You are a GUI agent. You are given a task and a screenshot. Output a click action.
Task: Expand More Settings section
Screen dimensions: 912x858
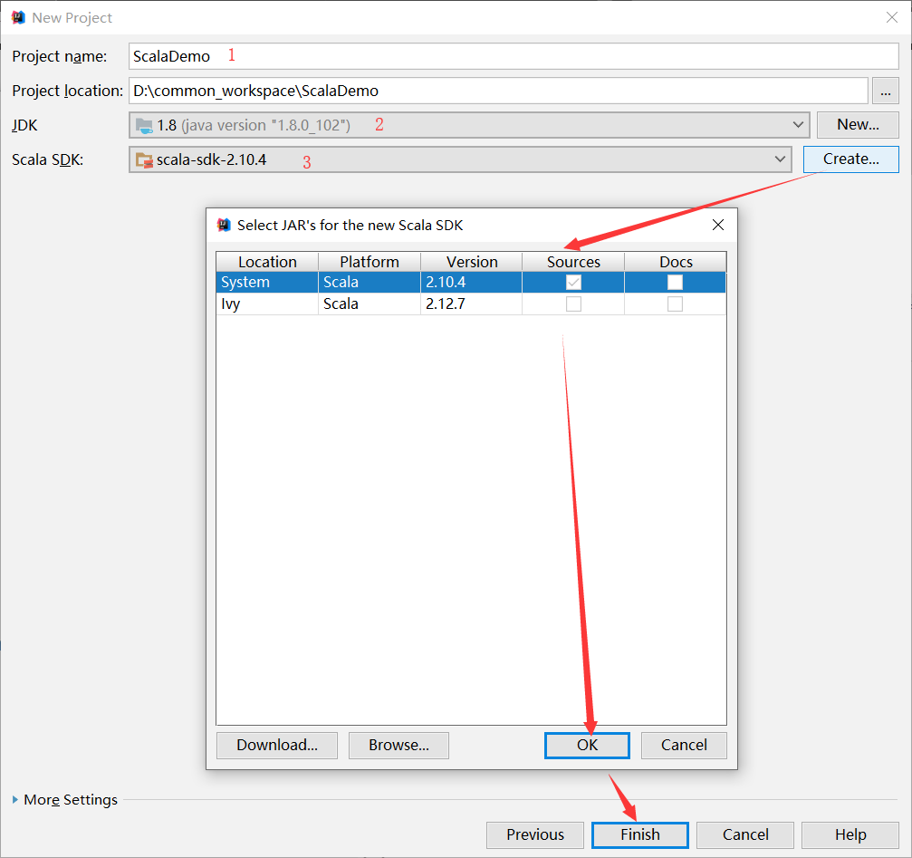coord(15,800)
